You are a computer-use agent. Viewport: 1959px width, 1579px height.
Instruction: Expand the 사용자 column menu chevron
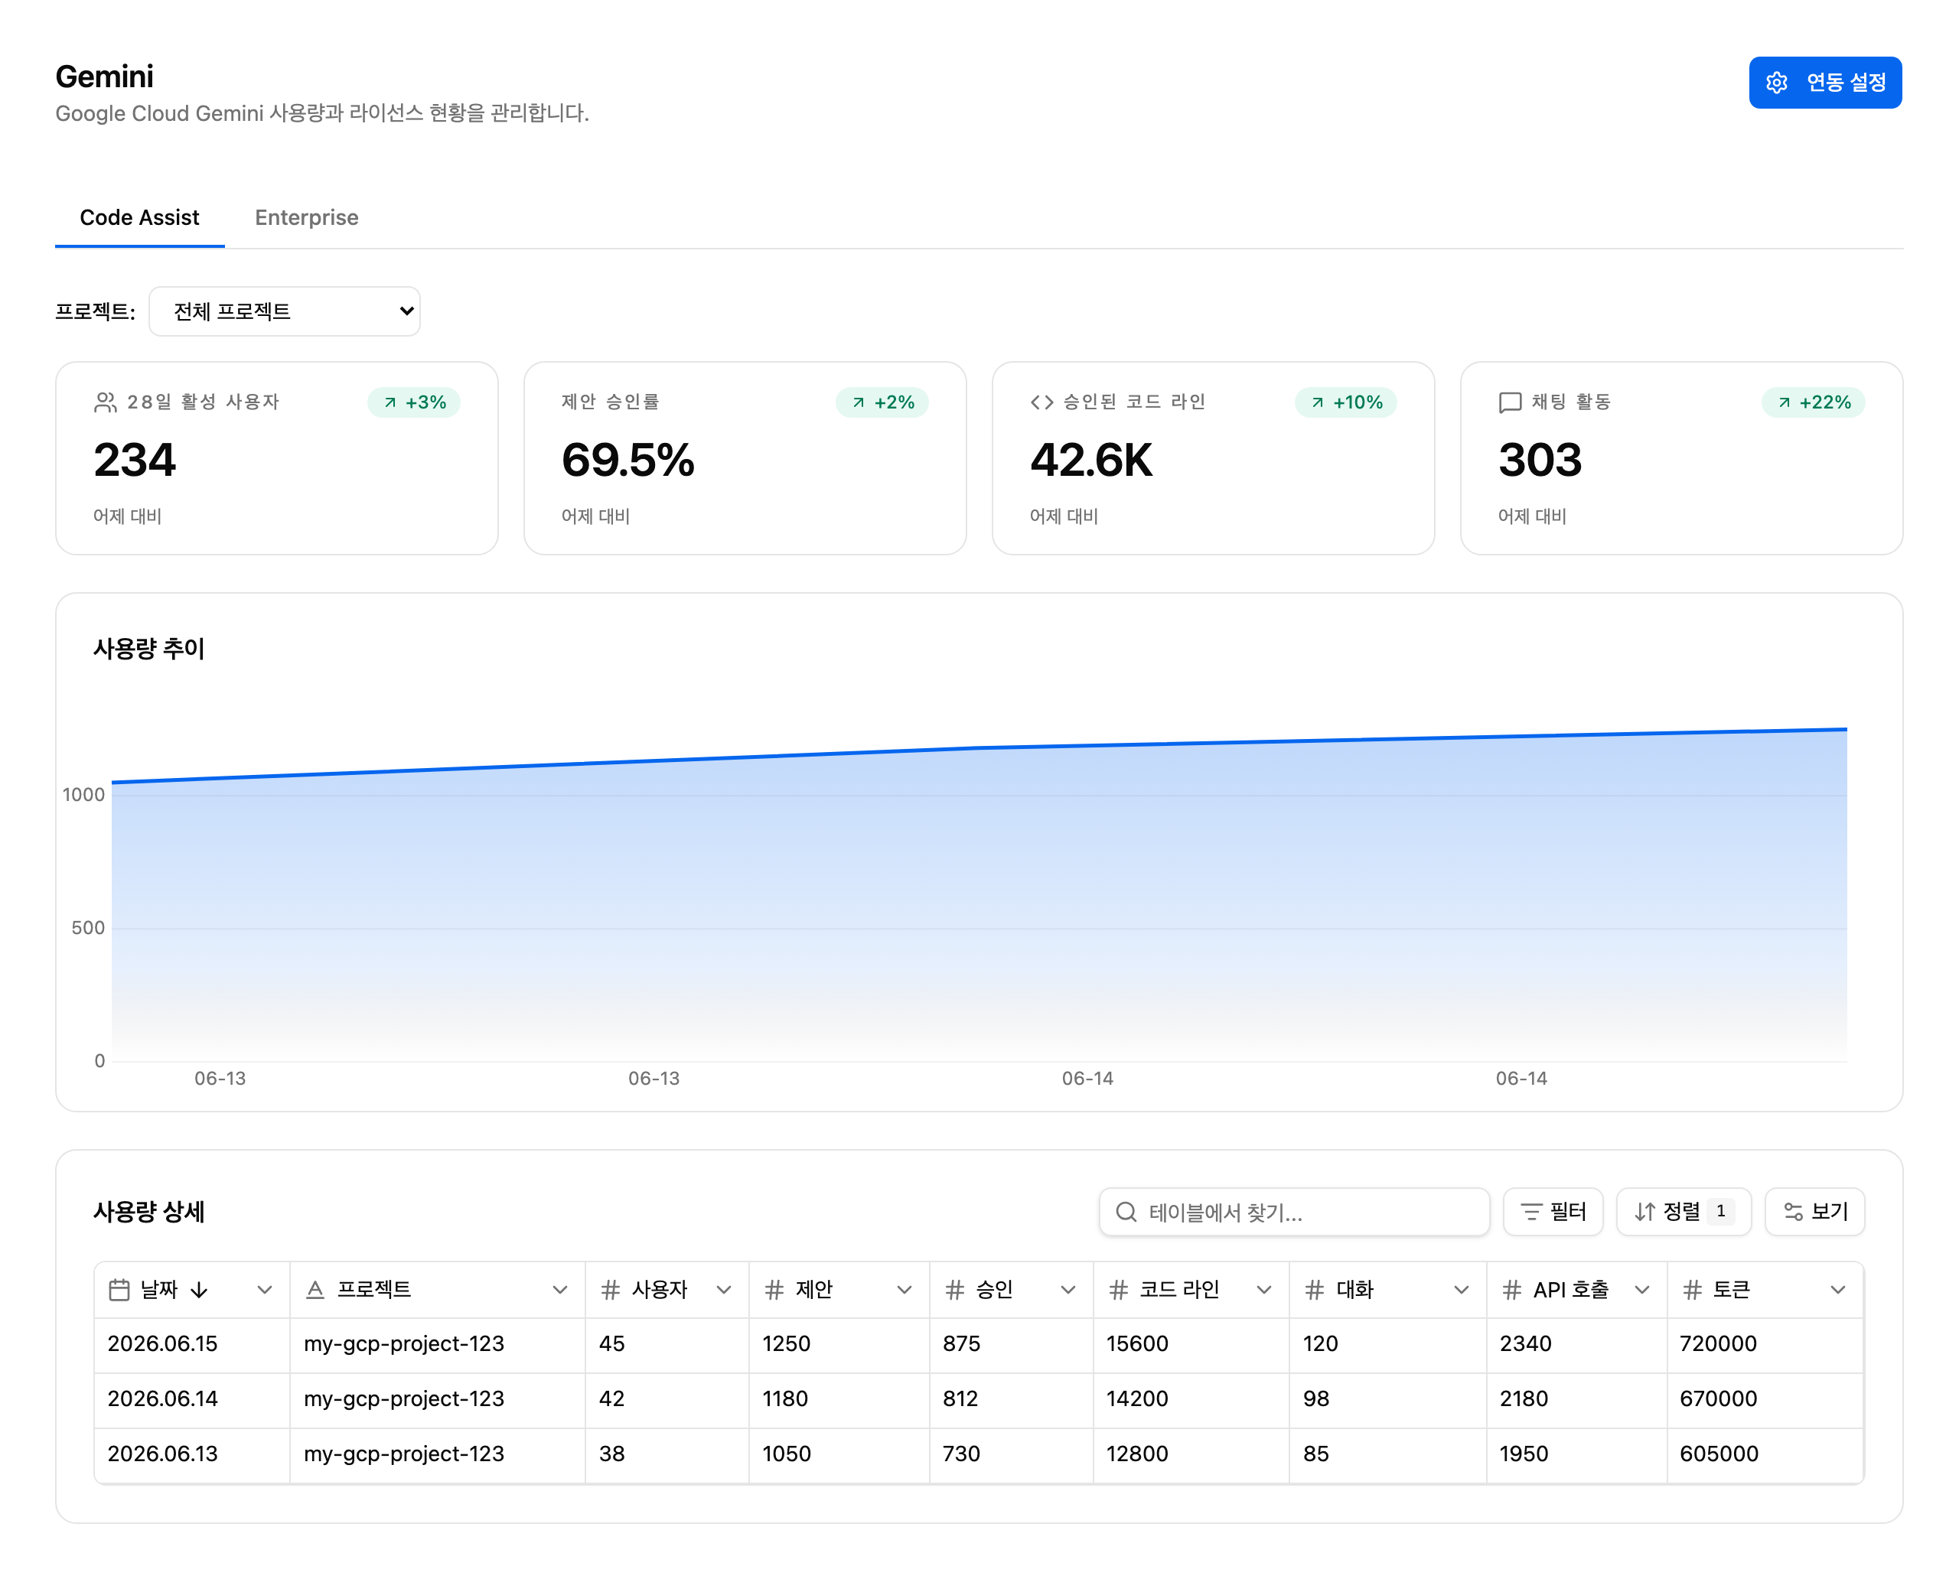[x=723, y=1290]
